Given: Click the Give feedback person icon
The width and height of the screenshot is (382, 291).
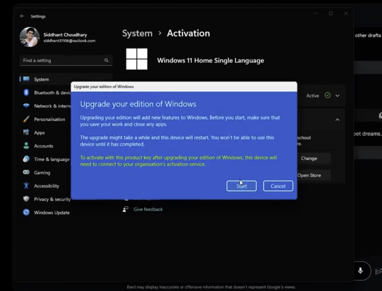Looking at the screenshot, I should tap(125, 209).
